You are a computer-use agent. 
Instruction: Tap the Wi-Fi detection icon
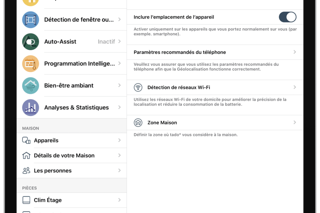[138, 87]
